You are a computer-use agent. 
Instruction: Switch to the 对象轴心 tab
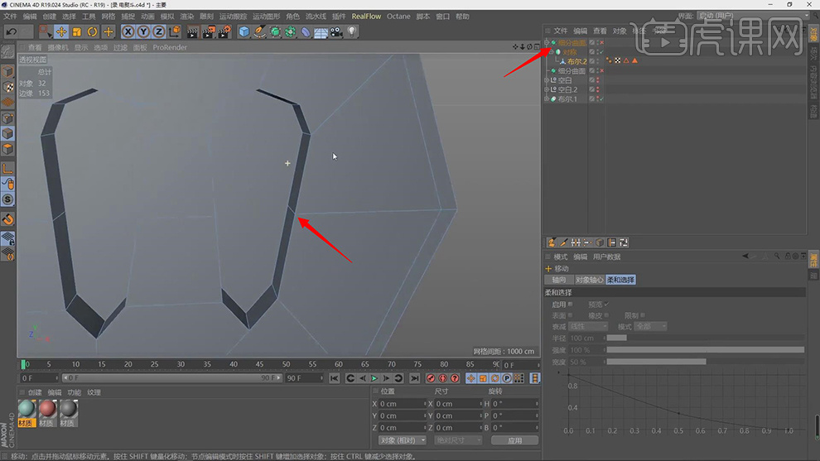click(x=589, y=280)
